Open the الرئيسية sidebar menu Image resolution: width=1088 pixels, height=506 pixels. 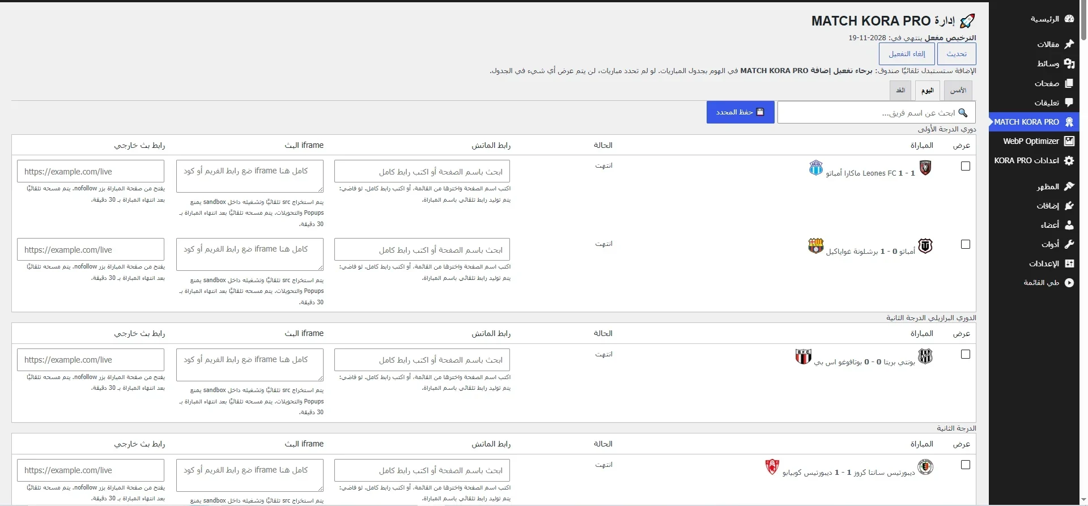click(1035, 19)
